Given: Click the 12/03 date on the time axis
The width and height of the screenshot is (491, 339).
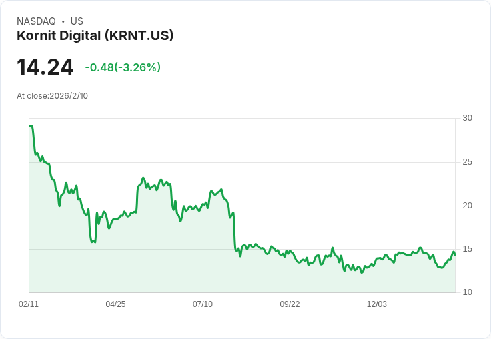Looking at the screenshot, I should coord(377,304).
